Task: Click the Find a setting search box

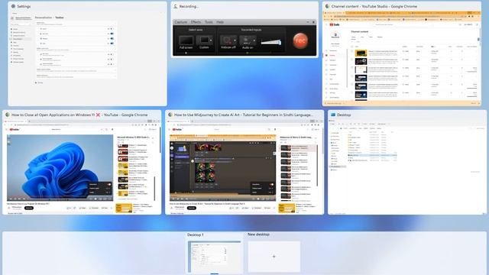Action: coord(21,24)
